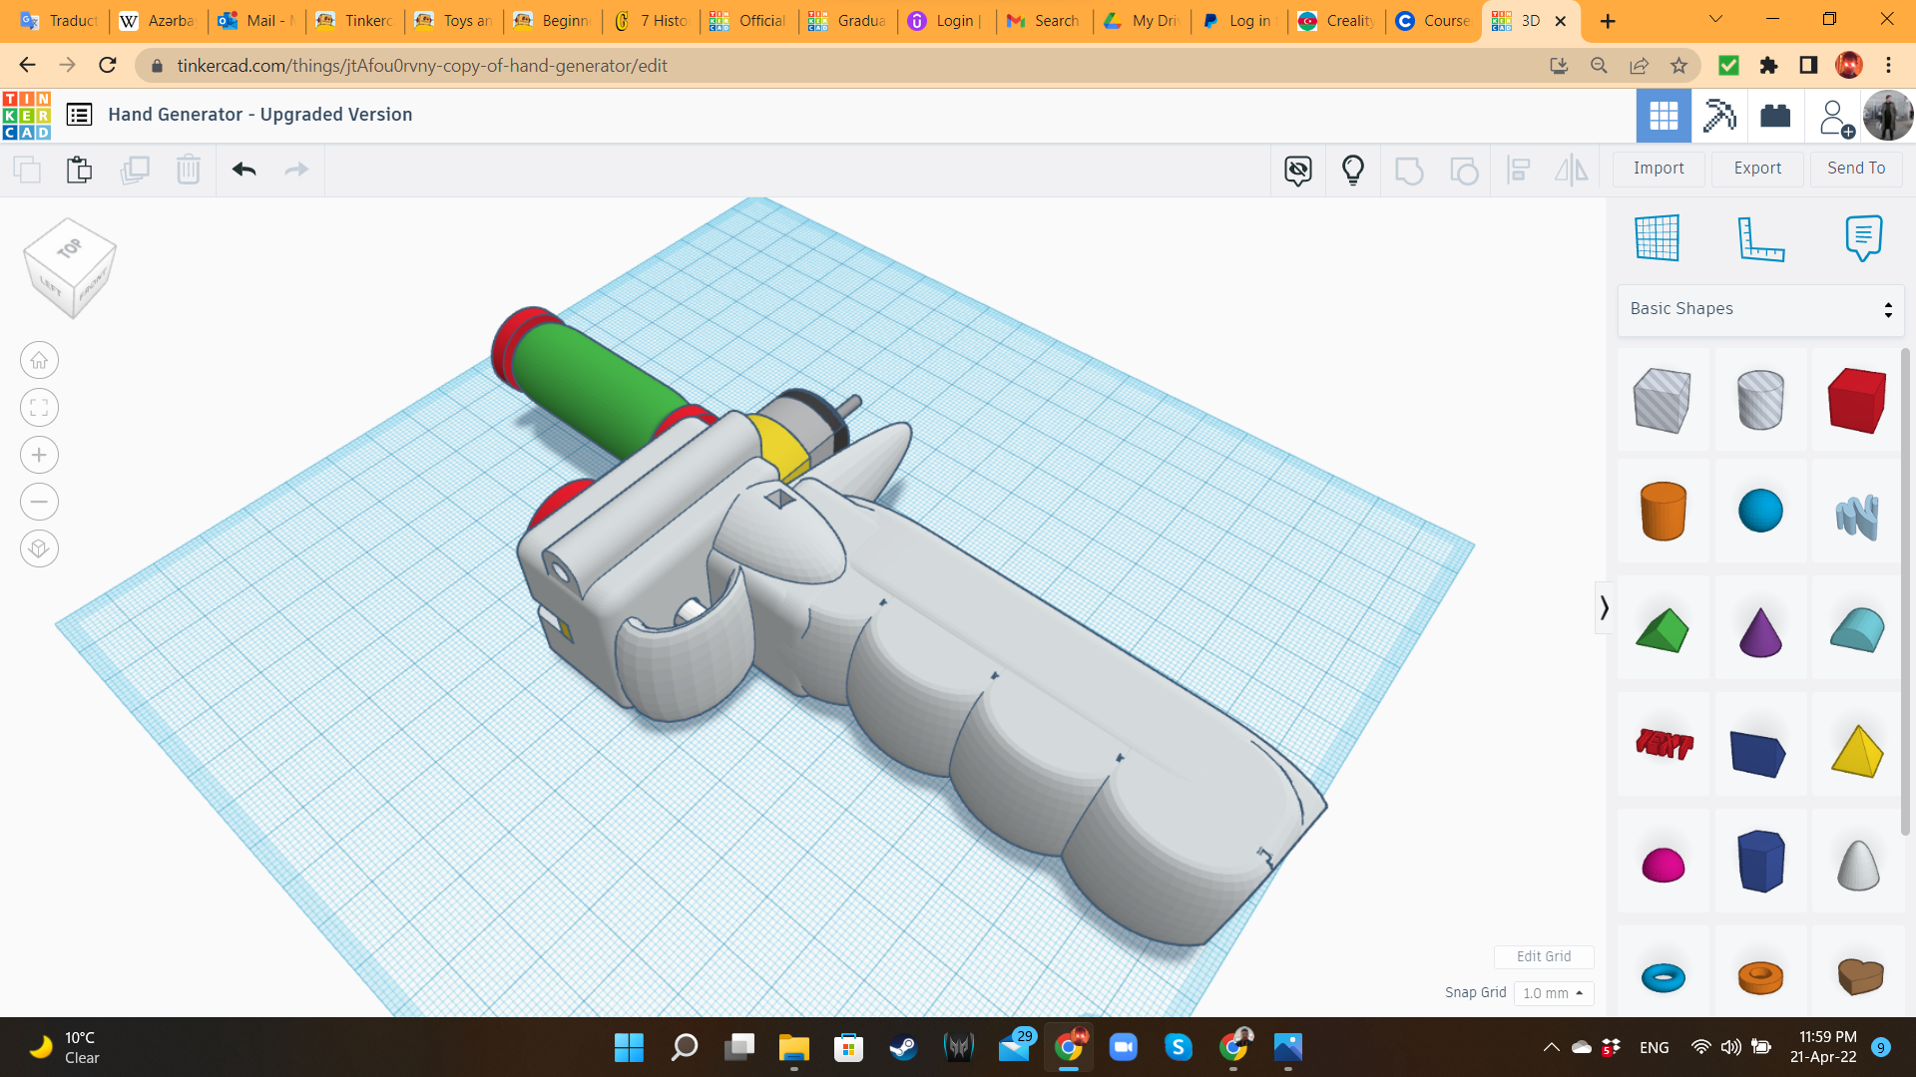Click the Paste clipboard icon
Image resolution: width=1916 pixels, height=1077 pixels.
(x=79, y=170)
